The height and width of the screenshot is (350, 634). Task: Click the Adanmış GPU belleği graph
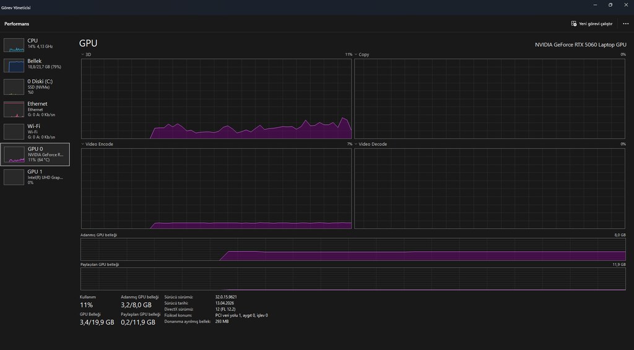point(353,249)
